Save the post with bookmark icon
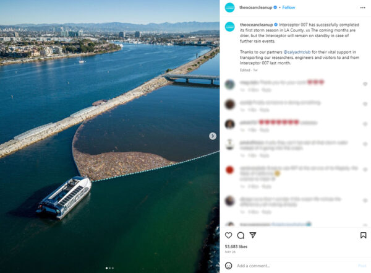 pyautogui.click(x=363, y=235)
